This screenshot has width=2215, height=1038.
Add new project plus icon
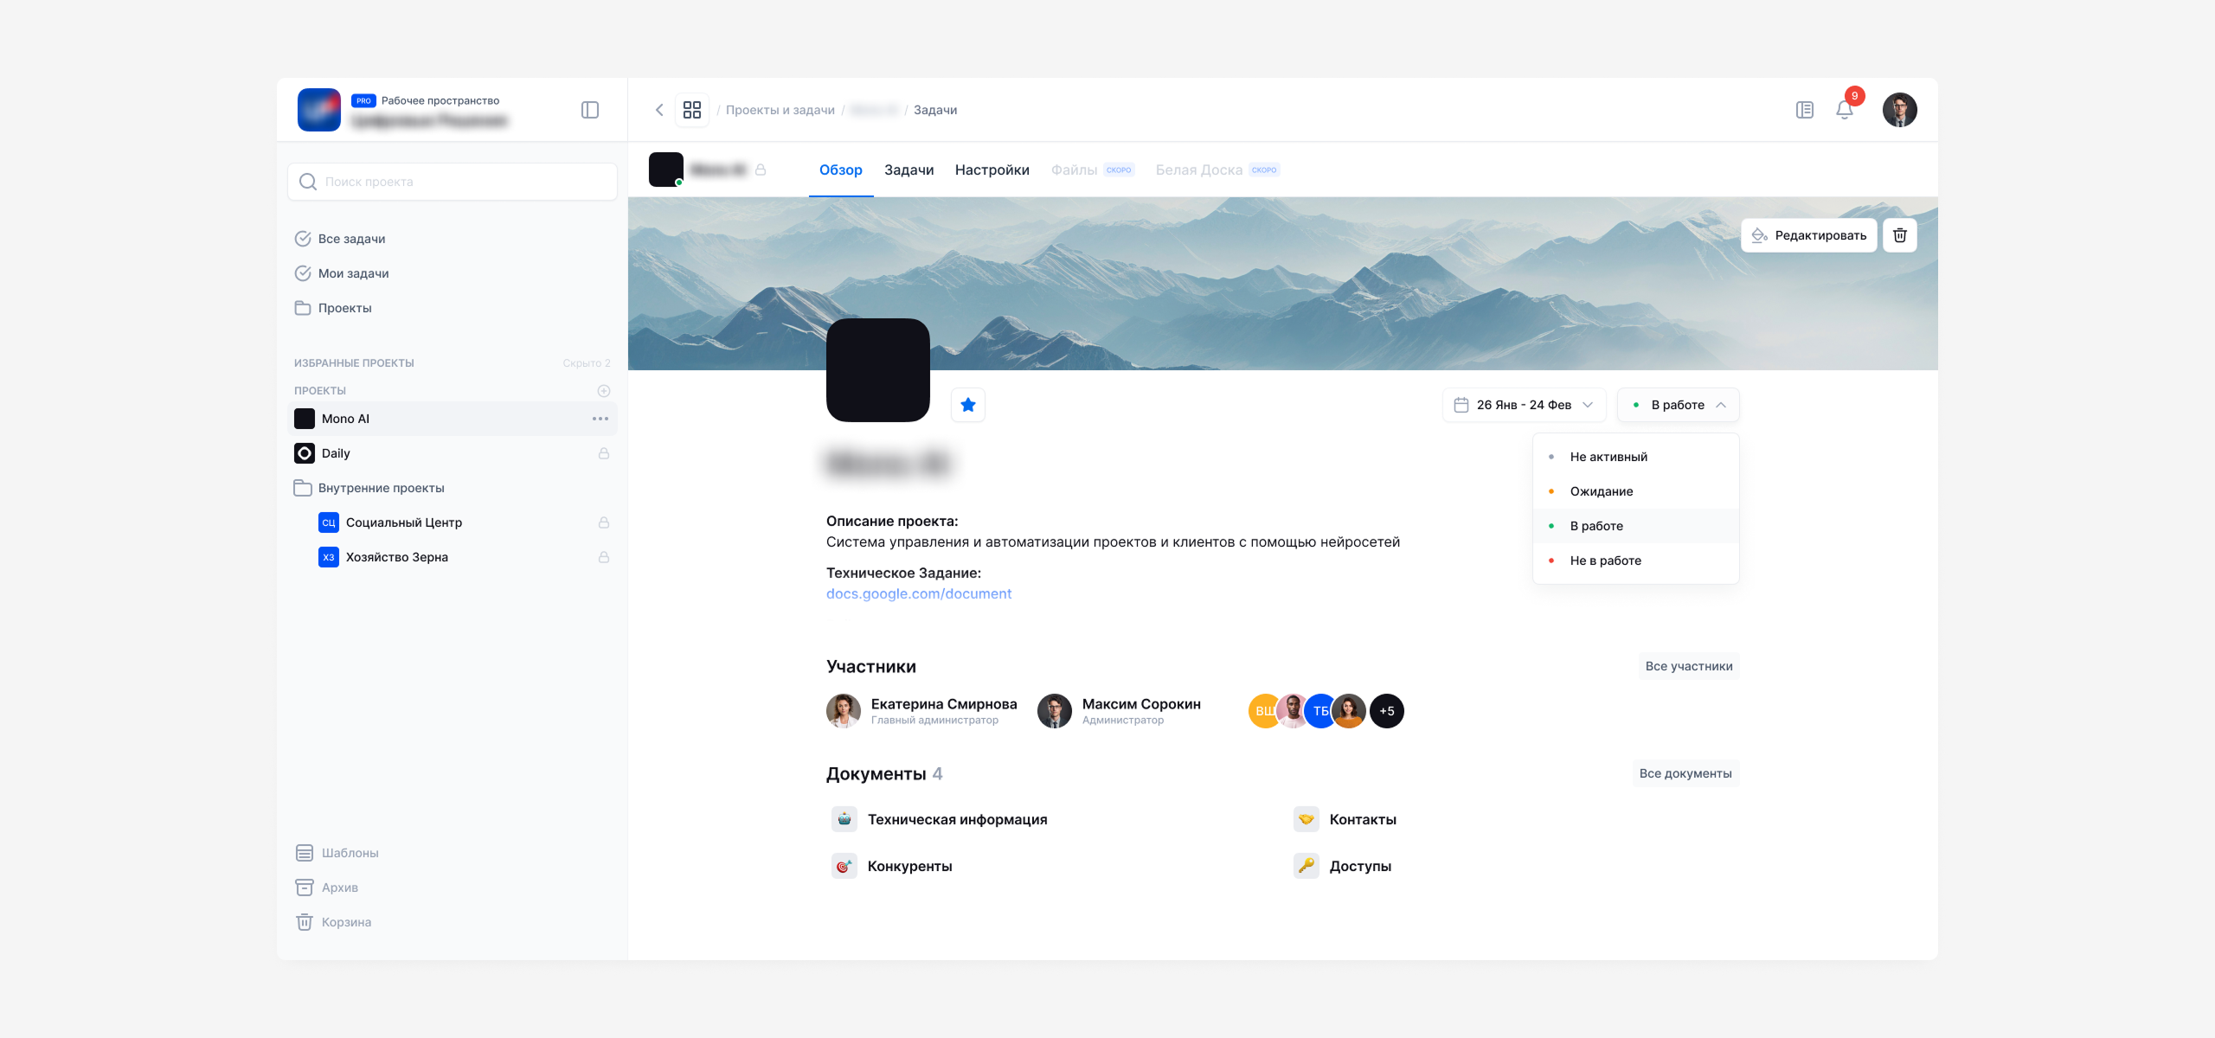604,391
